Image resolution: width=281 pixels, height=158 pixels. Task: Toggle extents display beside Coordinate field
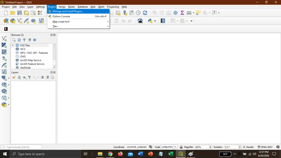(x=151, y=147)
